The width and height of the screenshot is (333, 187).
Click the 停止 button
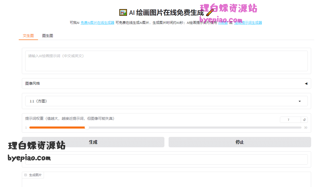[x=240, y=142]
